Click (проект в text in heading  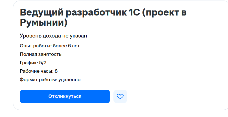(165, 13)
